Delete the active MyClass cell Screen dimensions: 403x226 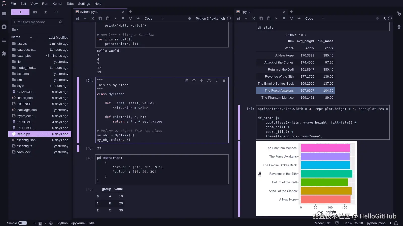click(224, 80)
